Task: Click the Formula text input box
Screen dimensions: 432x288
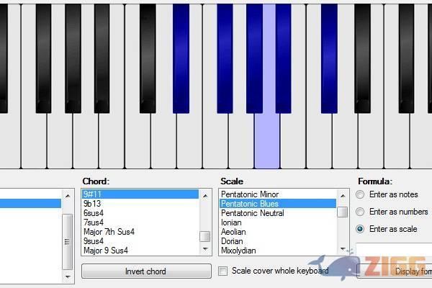Action: [x=394, y=249]
